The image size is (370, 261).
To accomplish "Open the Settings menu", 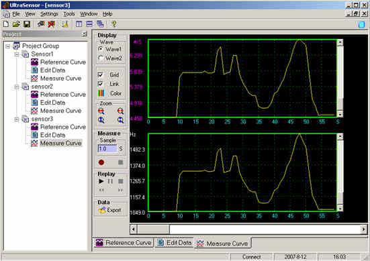I will [x=49, y=14].
